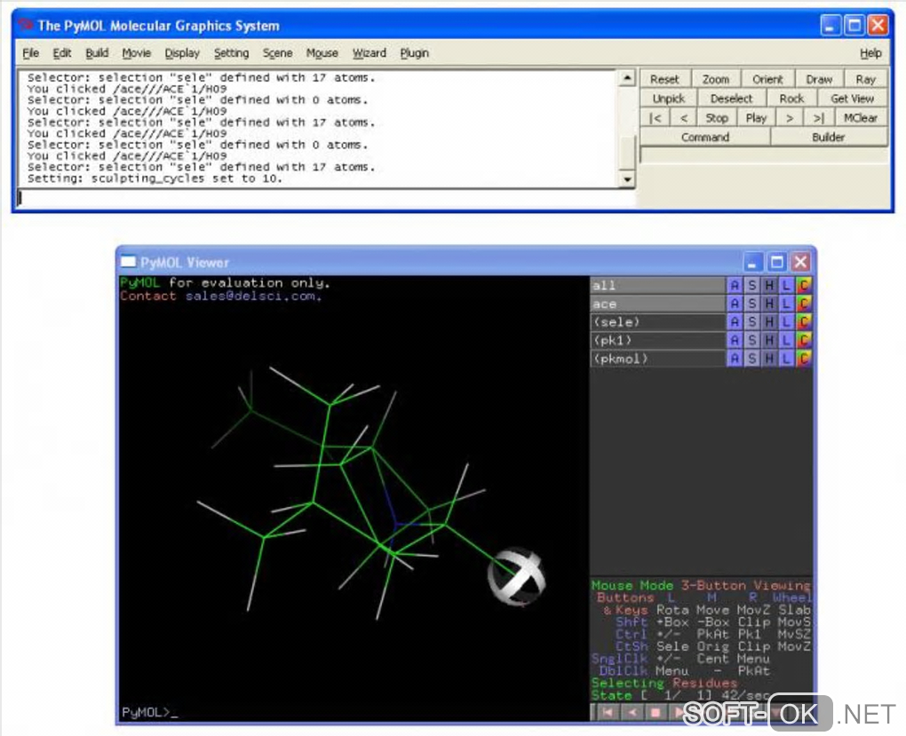Viewport: 906px width, 736px height.
Task: Open the Hide menu for (sele)
Action: point(769,322)
